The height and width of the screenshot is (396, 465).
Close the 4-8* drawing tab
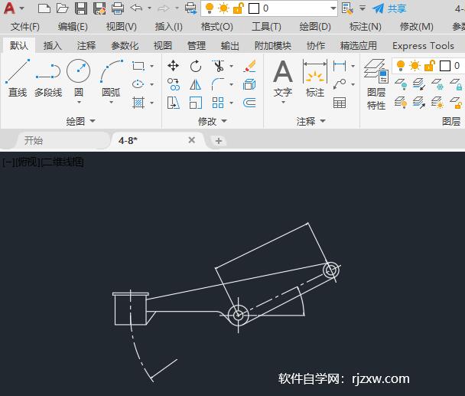pyautogui.click(x=191, y=140)
